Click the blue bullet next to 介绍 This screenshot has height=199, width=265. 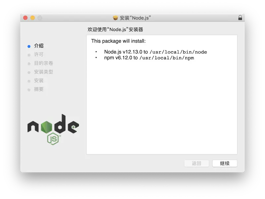[29, 46]
